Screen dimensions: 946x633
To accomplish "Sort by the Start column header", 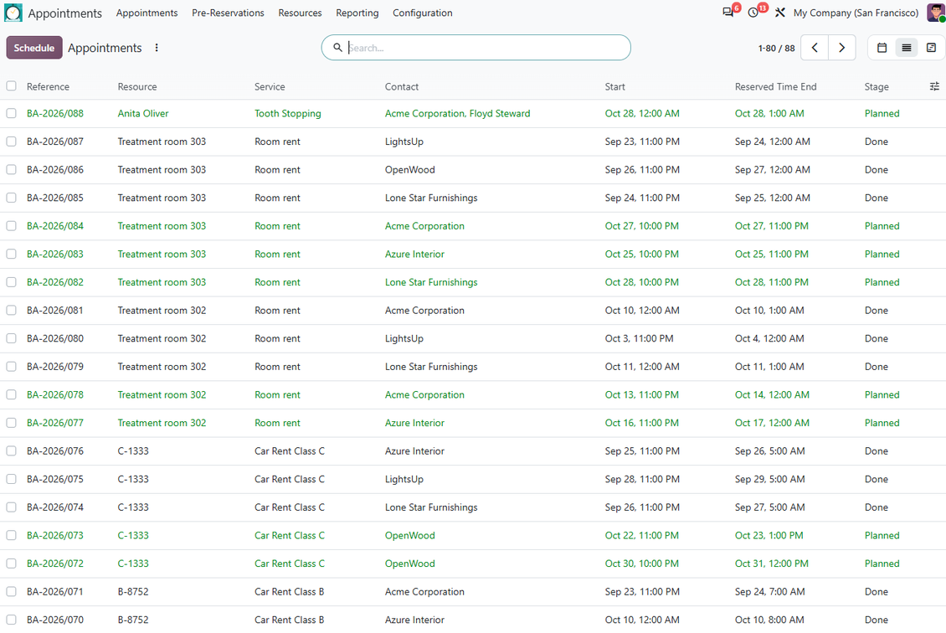I will coord(614,87).
